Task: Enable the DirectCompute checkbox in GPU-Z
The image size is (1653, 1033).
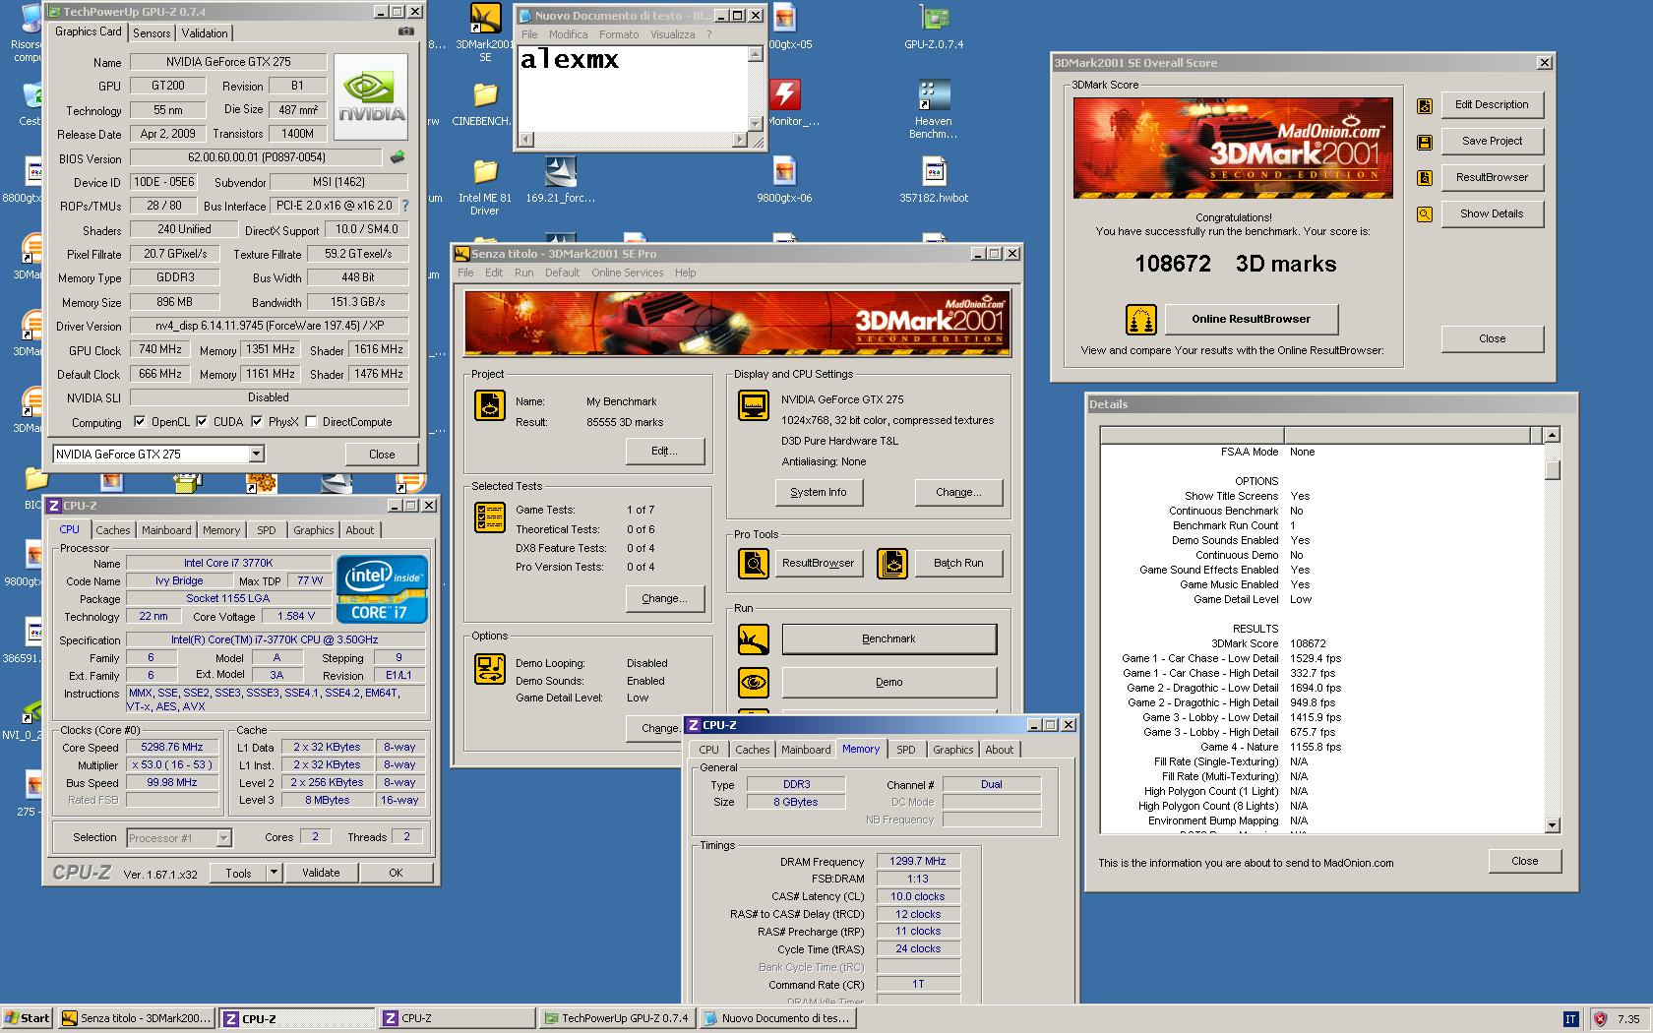Action: [x=311, y=422]
